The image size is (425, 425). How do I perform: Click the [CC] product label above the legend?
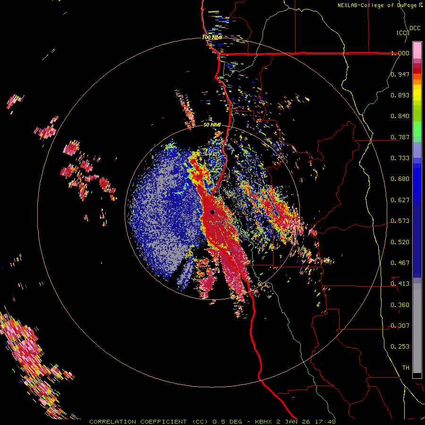[x=403, y=33]
